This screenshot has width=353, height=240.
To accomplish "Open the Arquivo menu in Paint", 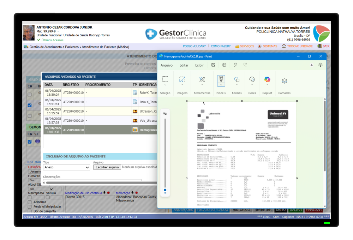I will point(167,65).
